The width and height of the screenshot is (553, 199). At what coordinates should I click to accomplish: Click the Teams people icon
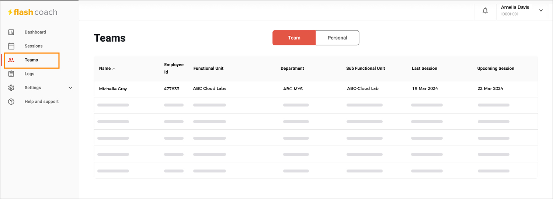pos(11,60)
